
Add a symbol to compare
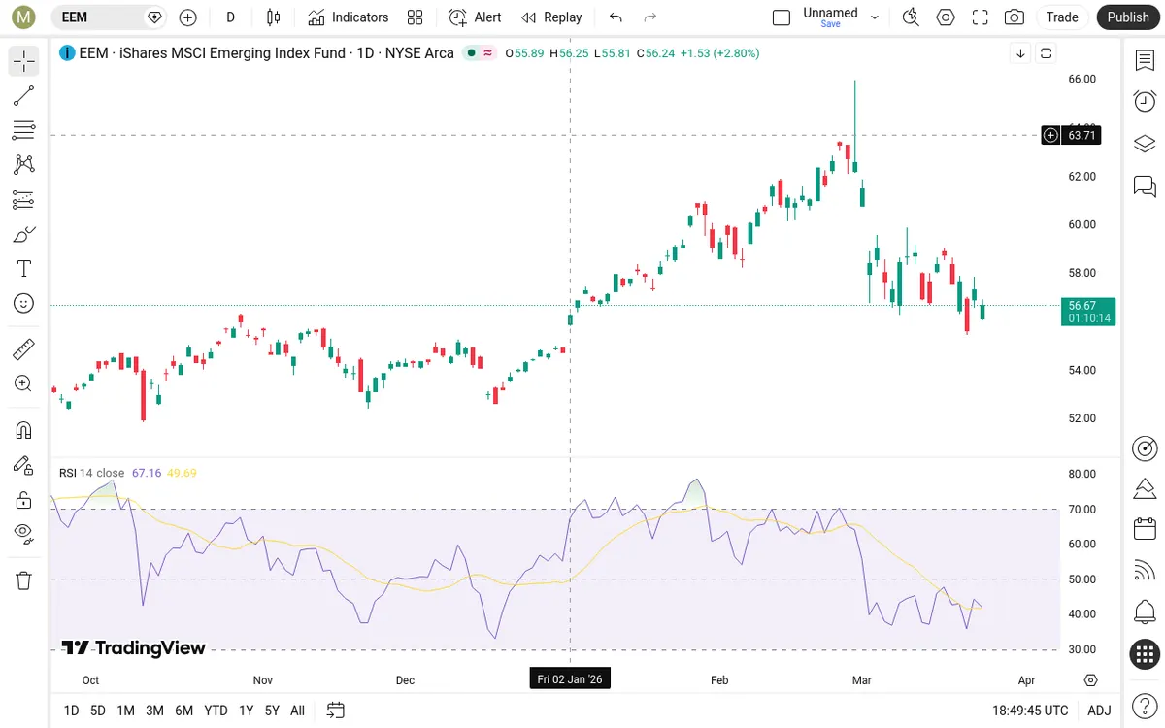[x=188, y=17]
